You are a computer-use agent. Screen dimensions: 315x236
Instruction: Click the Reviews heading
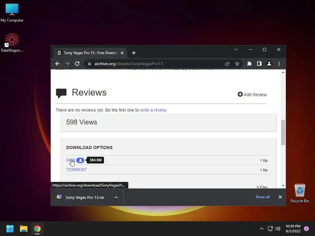pyautogui.click(x=89, y=92)
